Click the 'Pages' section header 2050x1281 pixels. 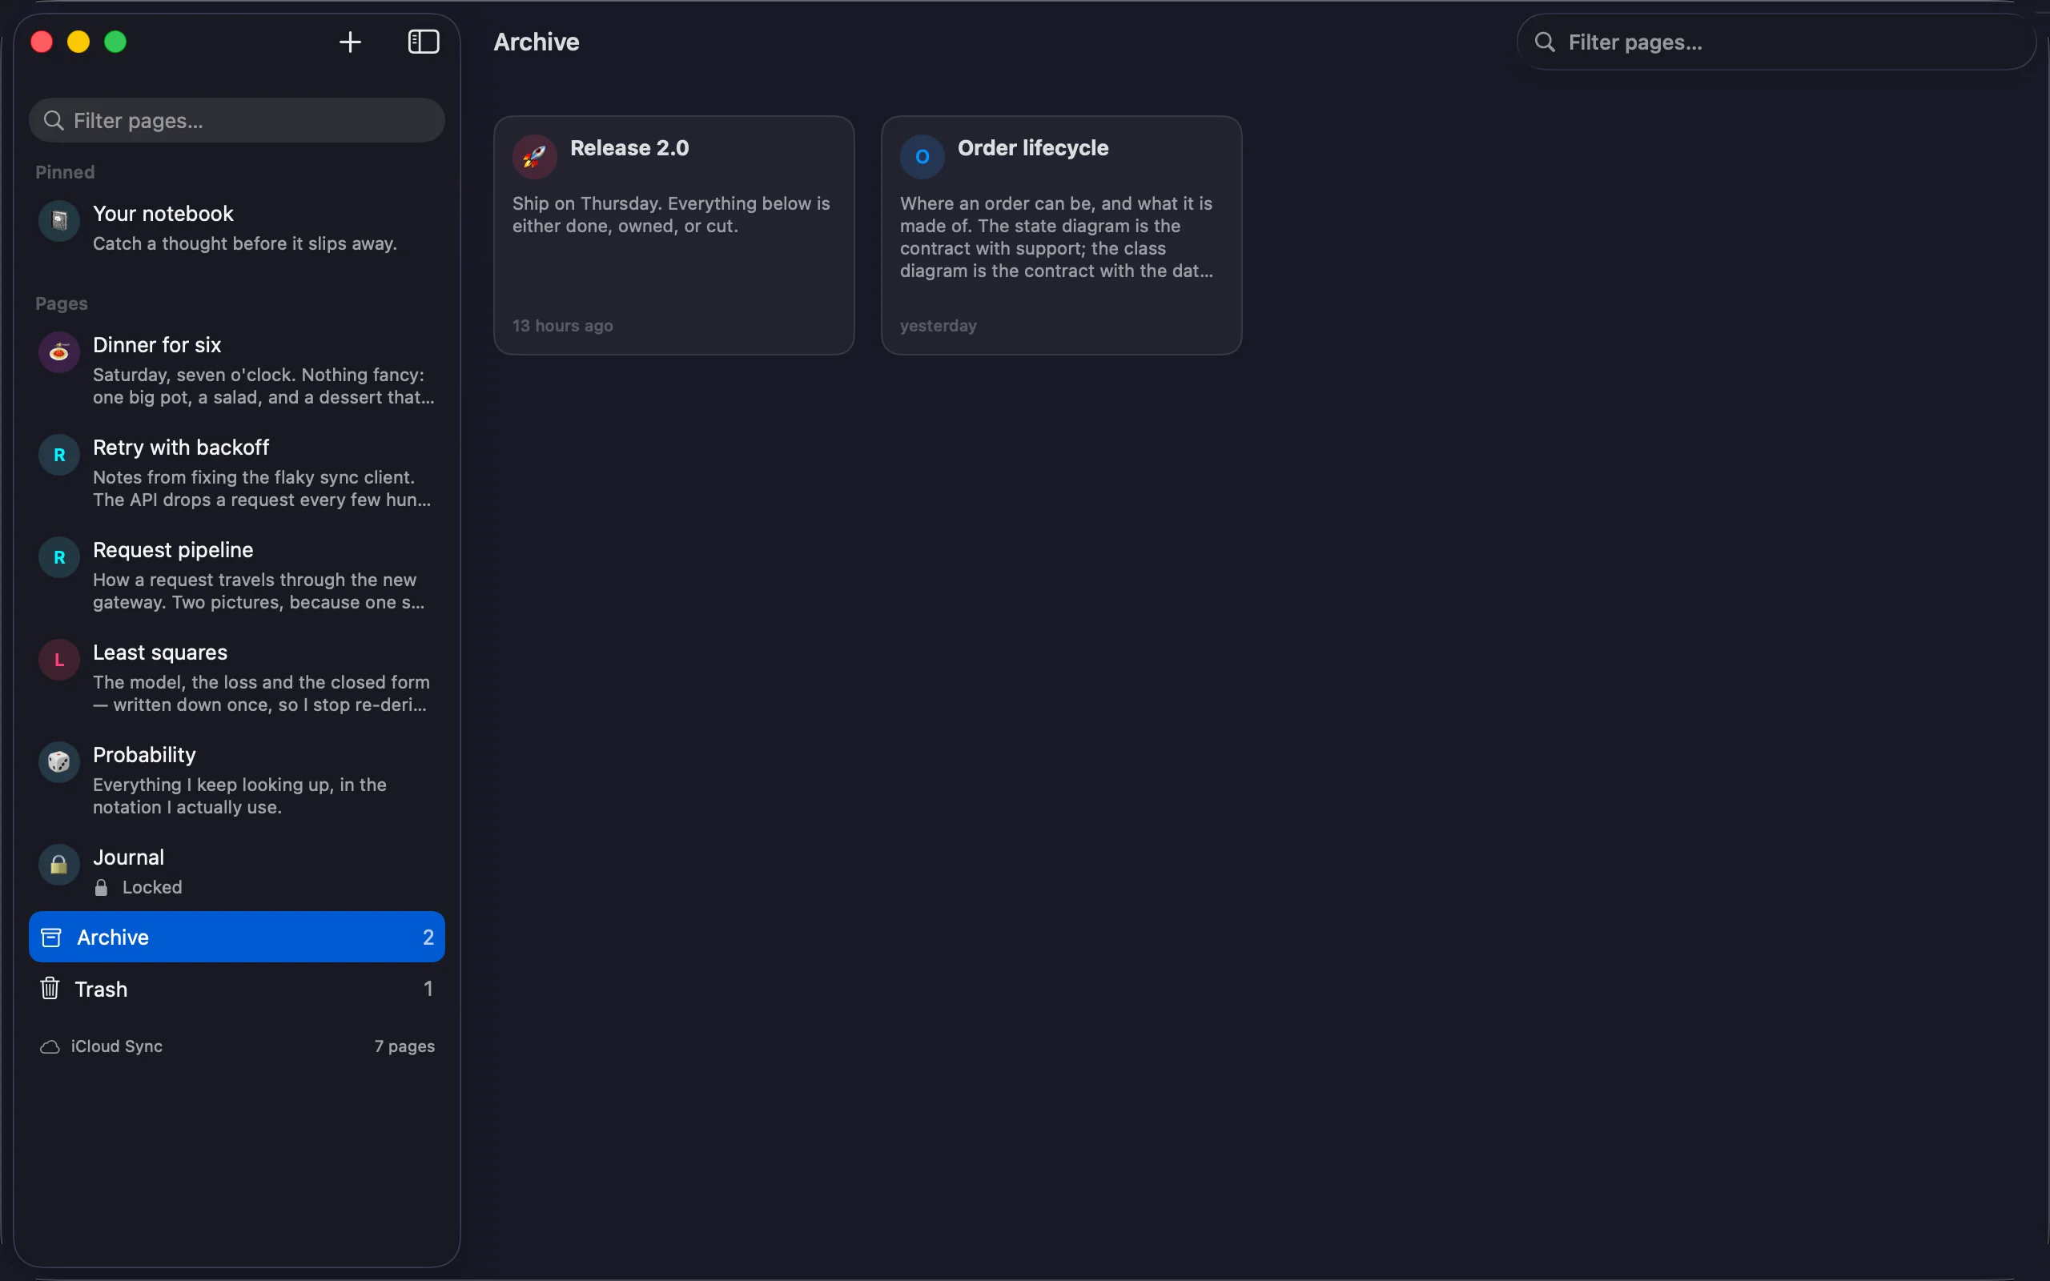click(x=62, y=303)
